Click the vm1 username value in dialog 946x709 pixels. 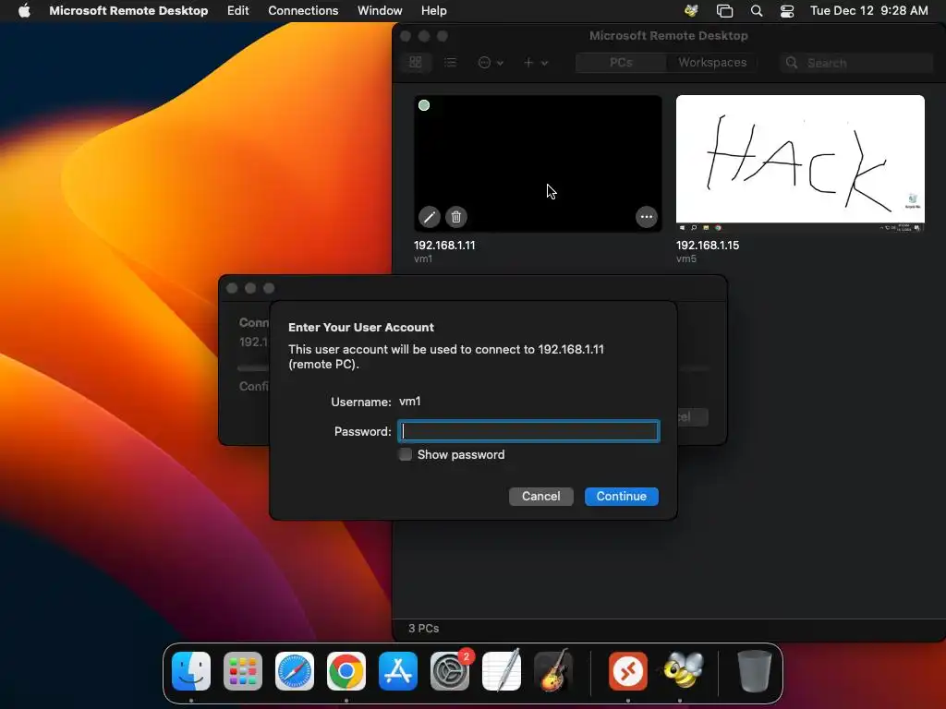coord(409,402)
